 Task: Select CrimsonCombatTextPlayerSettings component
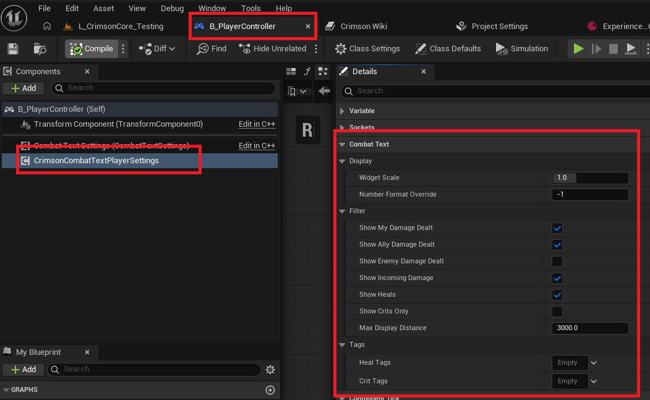140,160
